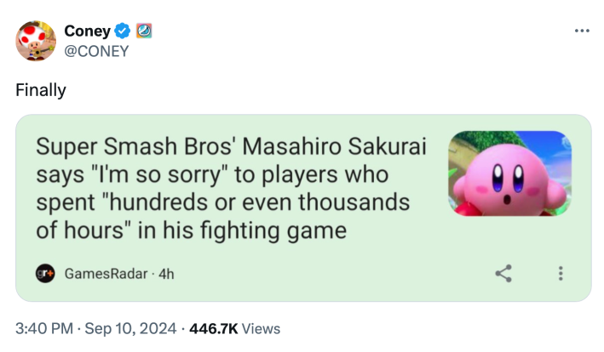The image size is (604, 352).
Task: Click the tweet text "Finally"
Action: [41, 90]
